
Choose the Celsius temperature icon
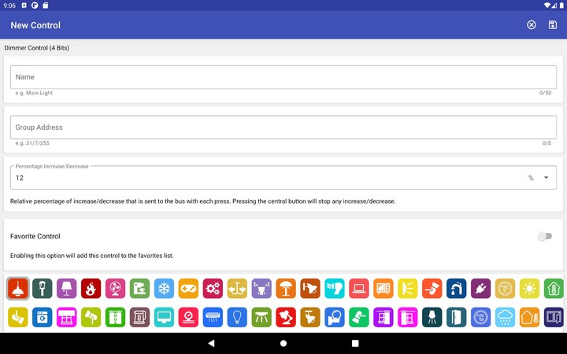click(480, 317)
